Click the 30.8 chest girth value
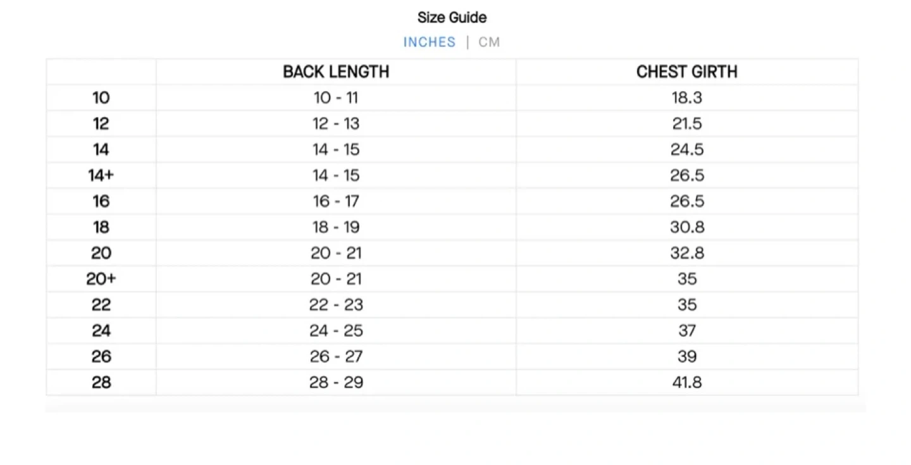This screenshot has width=911, height=465. 687,227
